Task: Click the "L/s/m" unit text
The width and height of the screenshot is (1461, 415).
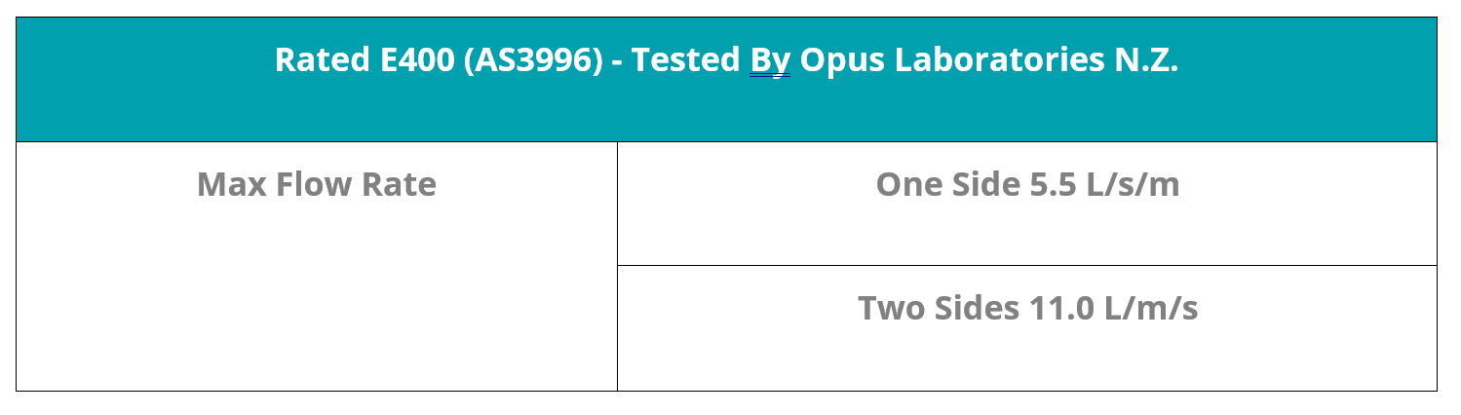Action: [x=1135, y=184]
